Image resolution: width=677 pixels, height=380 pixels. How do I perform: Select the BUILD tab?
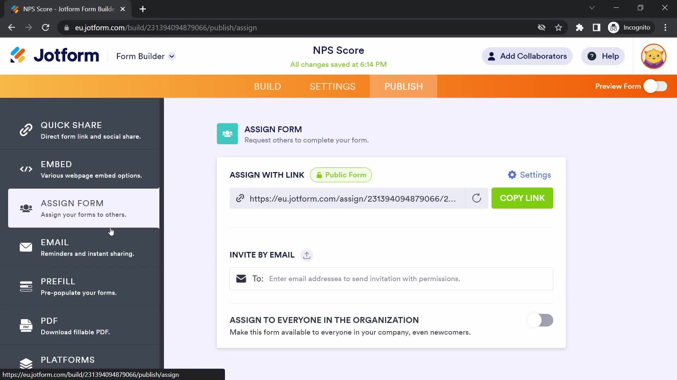click(267, 86)
